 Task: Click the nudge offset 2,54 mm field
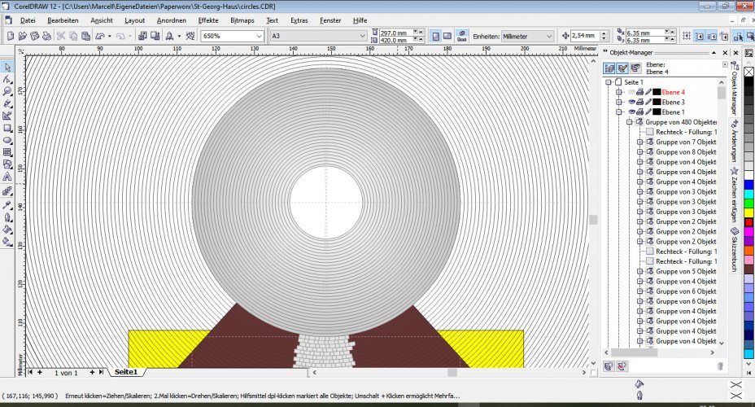586,36
